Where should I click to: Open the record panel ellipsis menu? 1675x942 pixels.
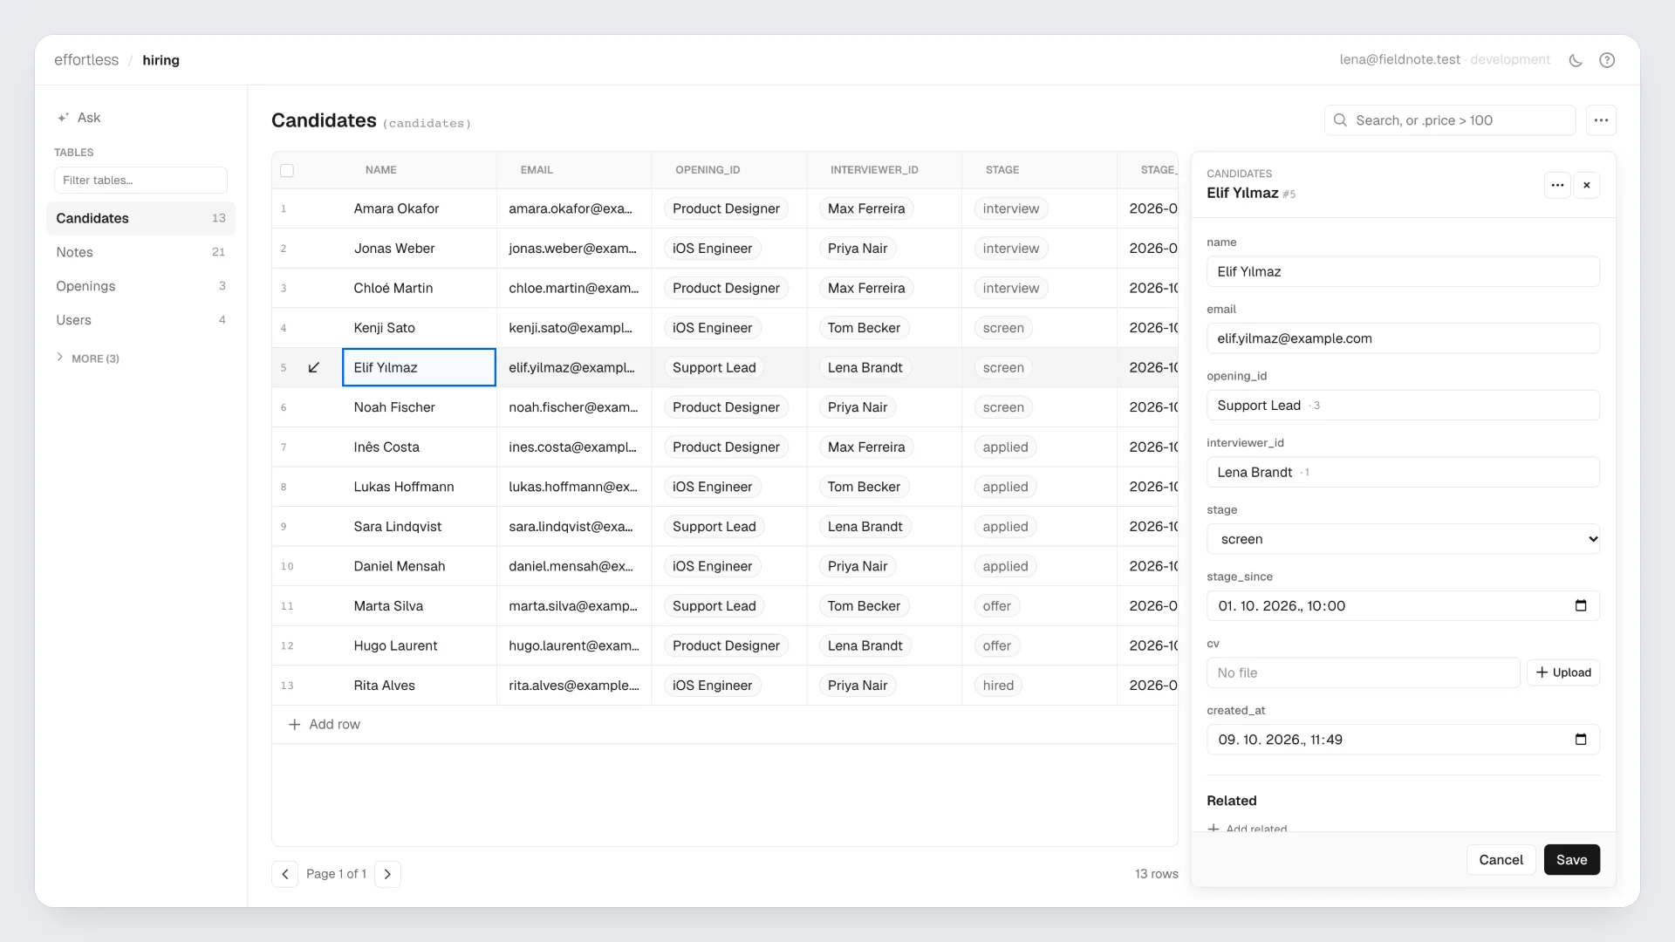(x=1557, y=185)
